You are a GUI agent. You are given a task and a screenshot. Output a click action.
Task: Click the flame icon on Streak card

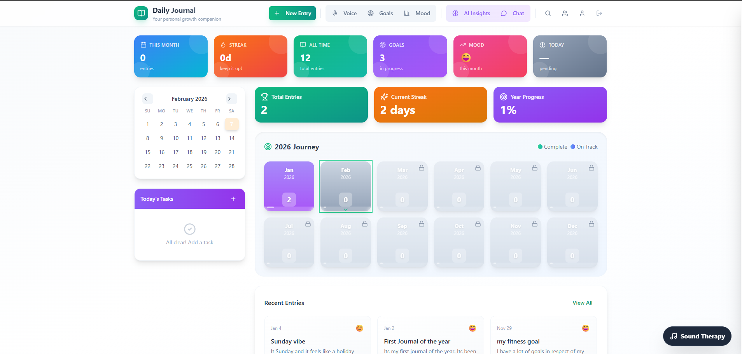tap(223, 45)
